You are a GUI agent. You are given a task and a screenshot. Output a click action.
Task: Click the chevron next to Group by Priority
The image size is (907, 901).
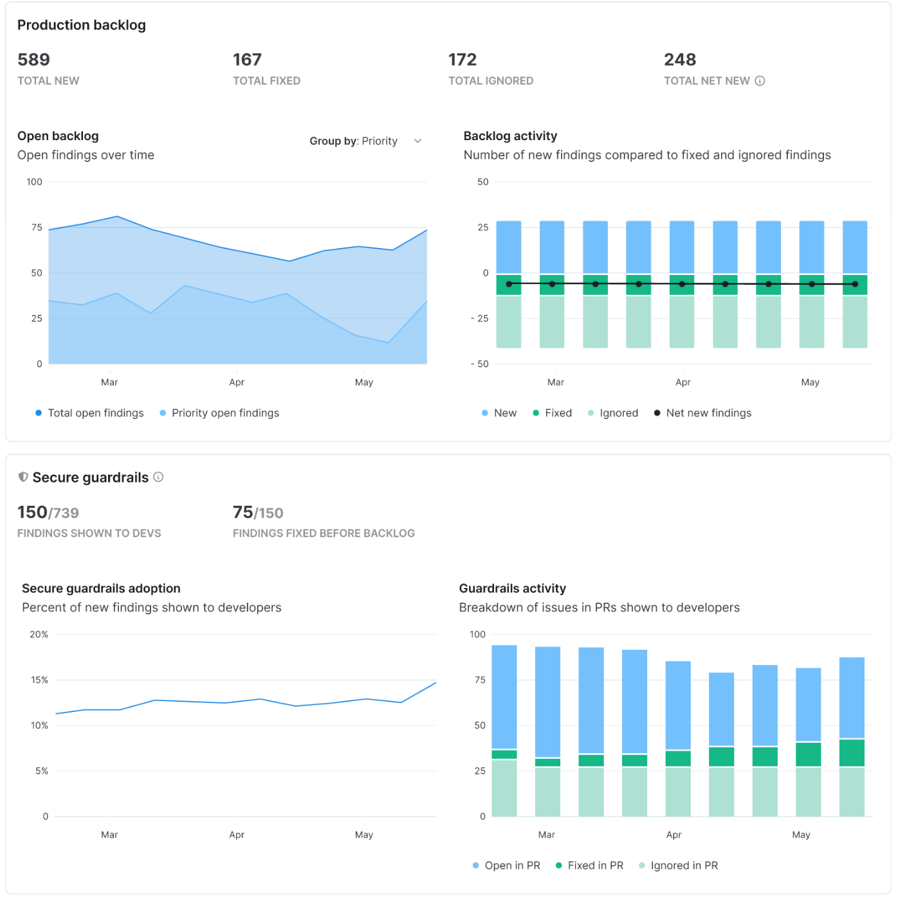418,141
